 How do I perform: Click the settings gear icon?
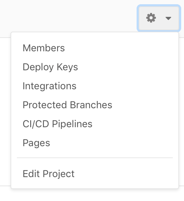coord(151,18)
